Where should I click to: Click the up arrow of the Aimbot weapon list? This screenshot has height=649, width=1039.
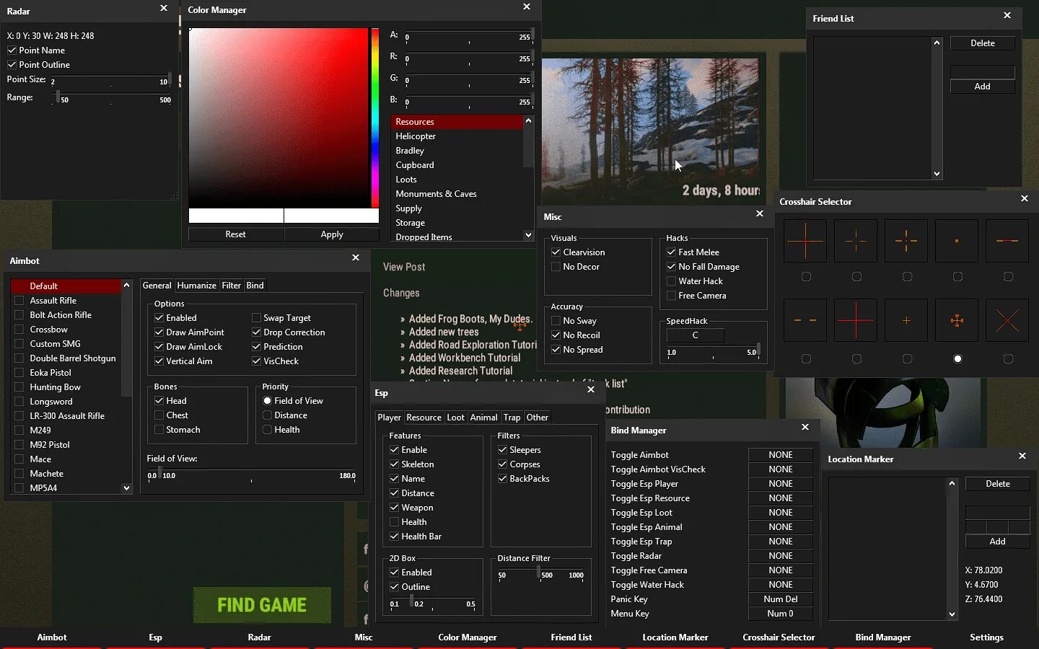click(126, 286)
